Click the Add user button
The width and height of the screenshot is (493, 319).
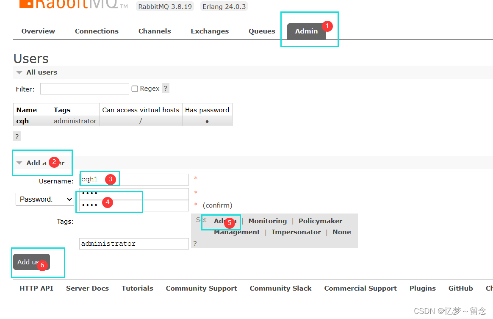(x=31, y=262)
